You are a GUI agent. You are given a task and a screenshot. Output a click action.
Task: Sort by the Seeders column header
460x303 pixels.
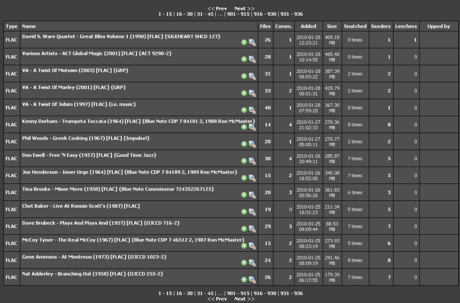click(x=381, y=27)
